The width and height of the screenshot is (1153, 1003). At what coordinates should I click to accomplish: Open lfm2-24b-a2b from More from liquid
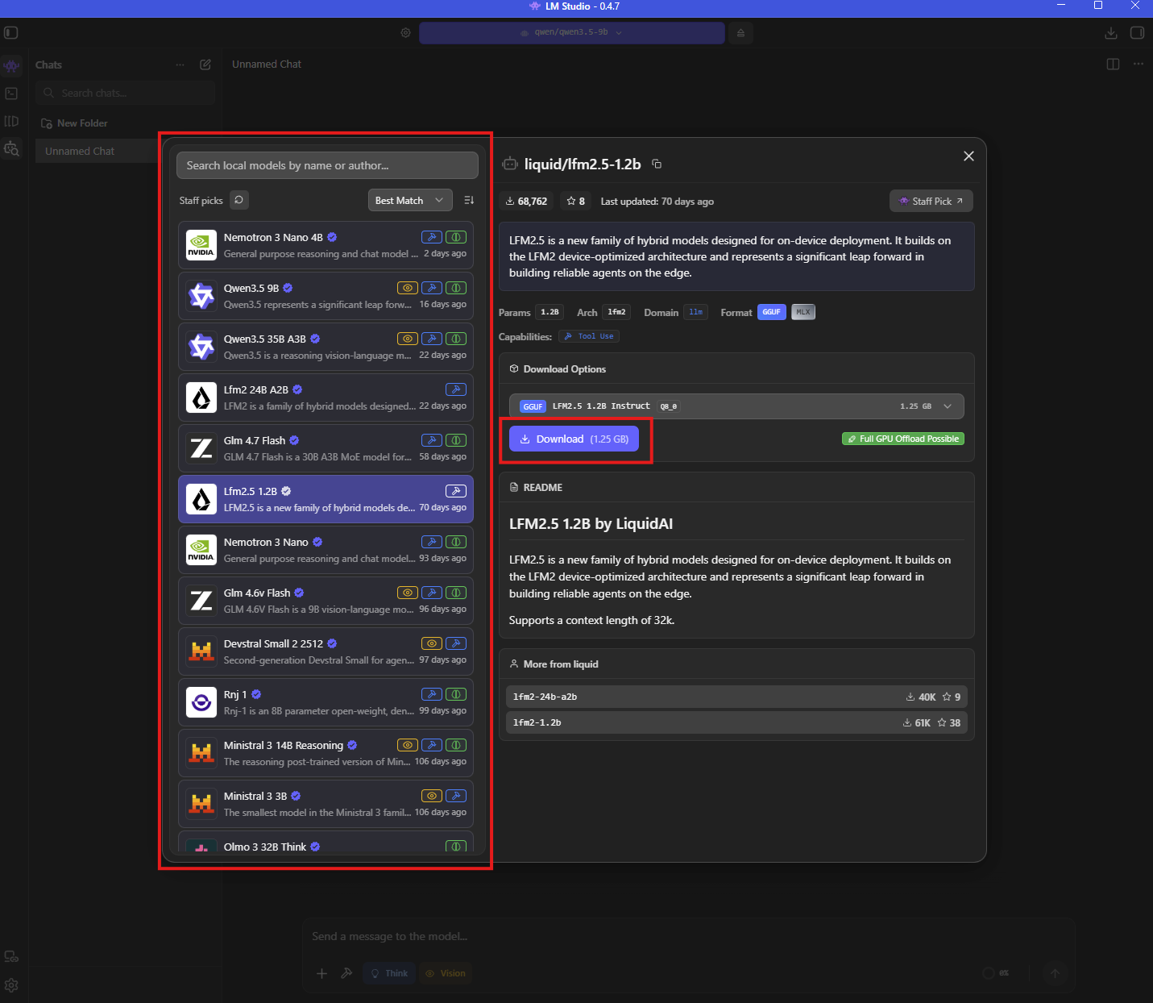point(736,697)
